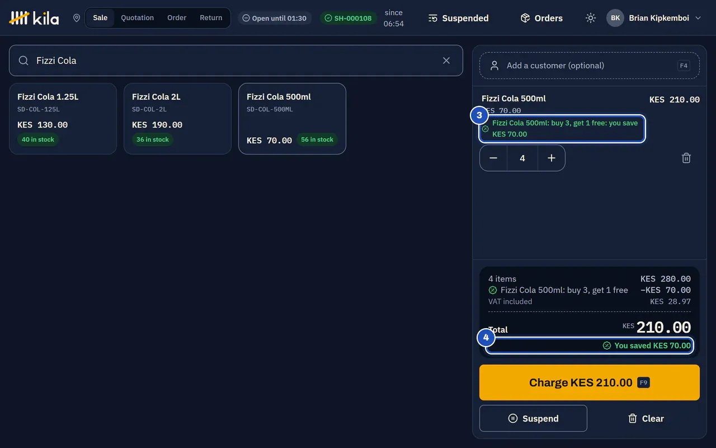The image size is (716, 448).
Task: Switch to Order mode
Action: [x=177, y=18]
